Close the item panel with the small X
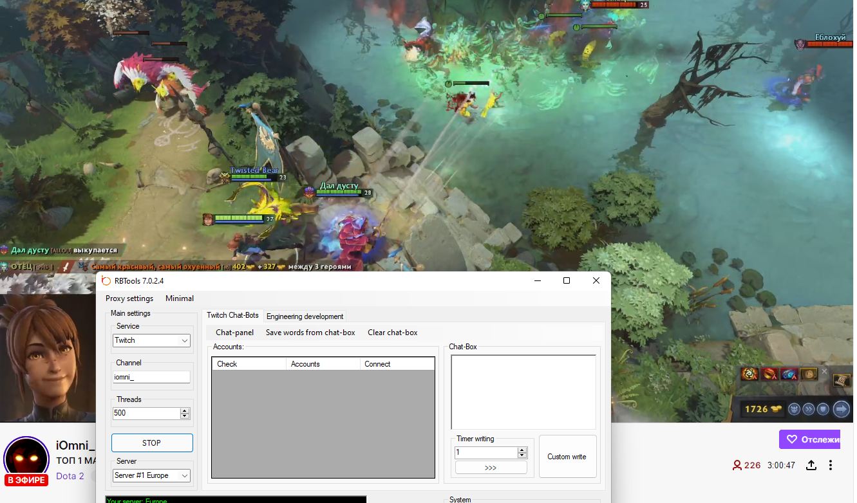Screen dimensions: 857x503 pos(824,371)
